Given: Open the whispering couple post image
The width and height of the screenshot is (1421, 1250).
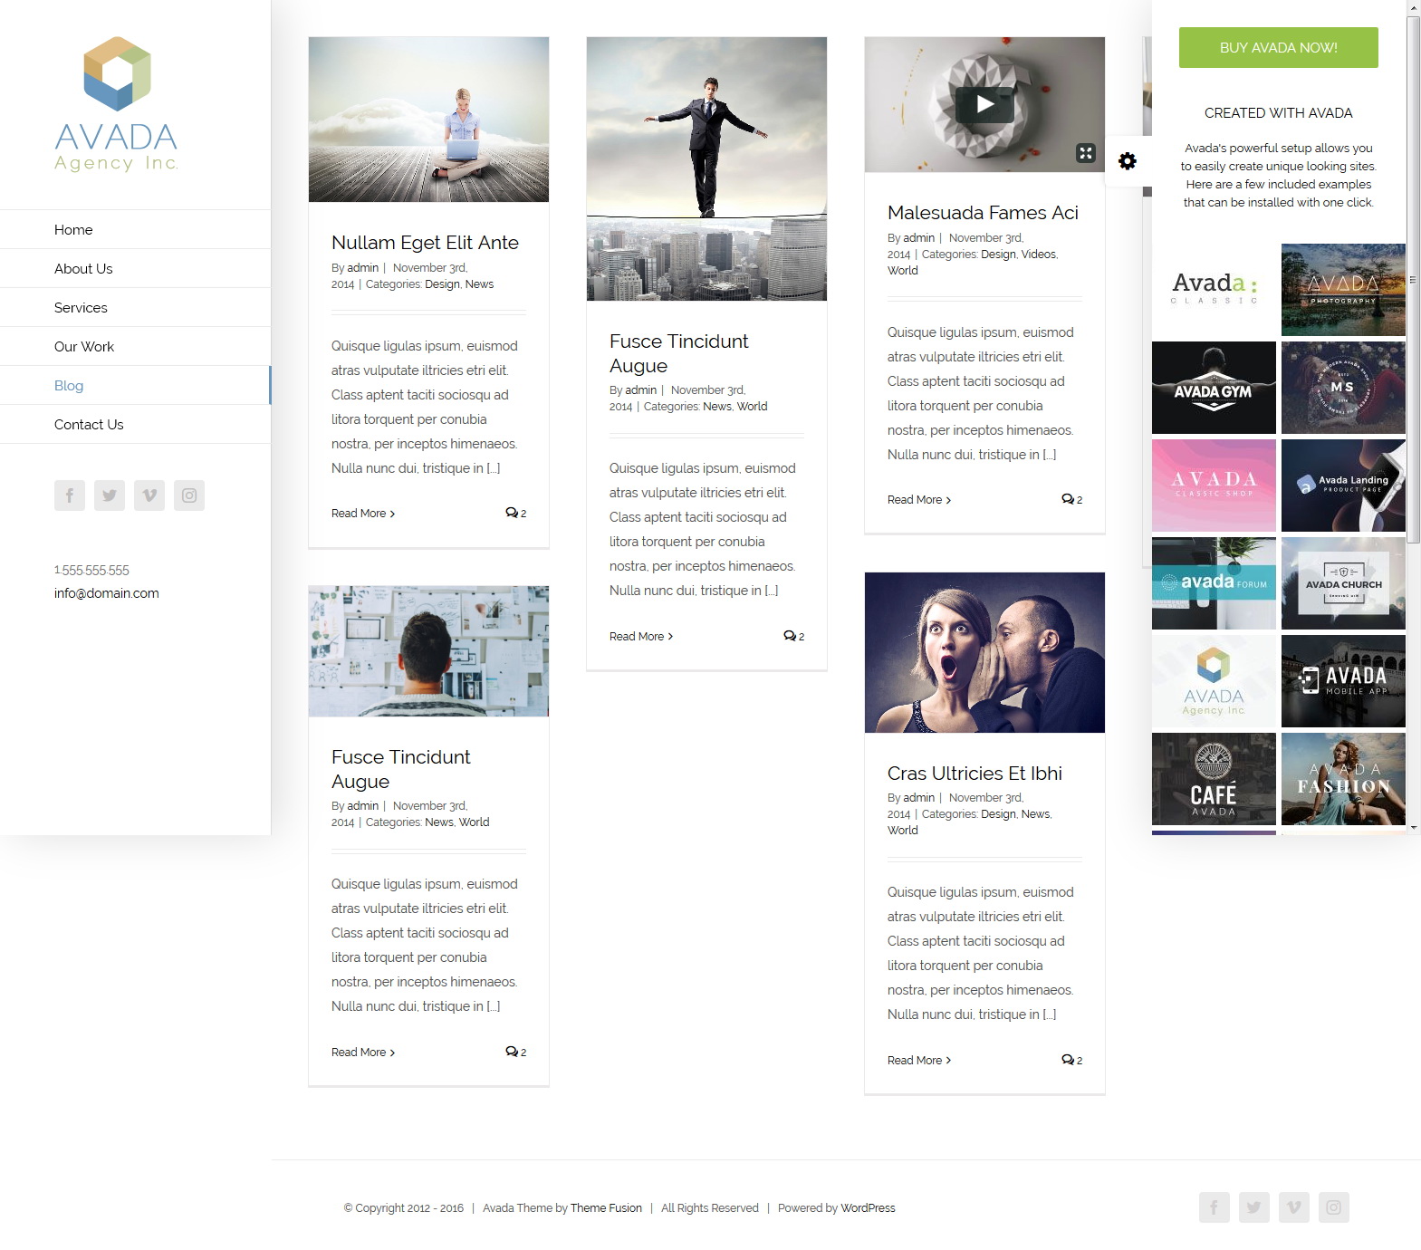Looking at the screenshot, I should click(984, 652).
